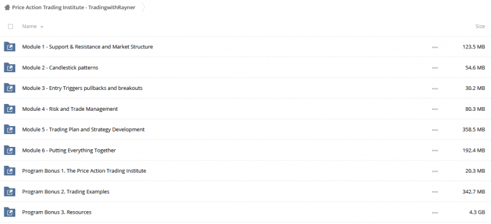Open more options for Module 6 row
491x224 pixels.
click(x=435, y=151)
